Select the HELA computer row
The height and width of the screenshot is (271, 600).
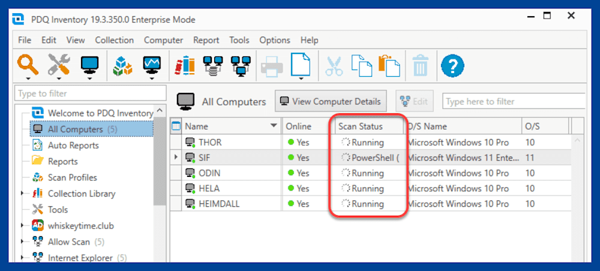pyautogui.click(x=371, y=188)
